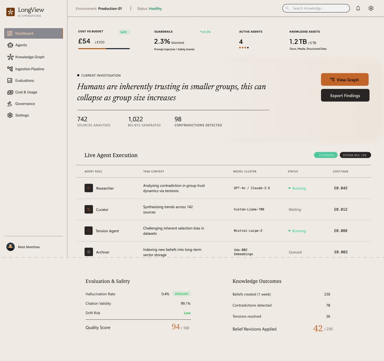Viewport: 384px width, 361px height.
Task: Open Cost & Usage via its sidebar icon
Action: [x=10, y=92]
